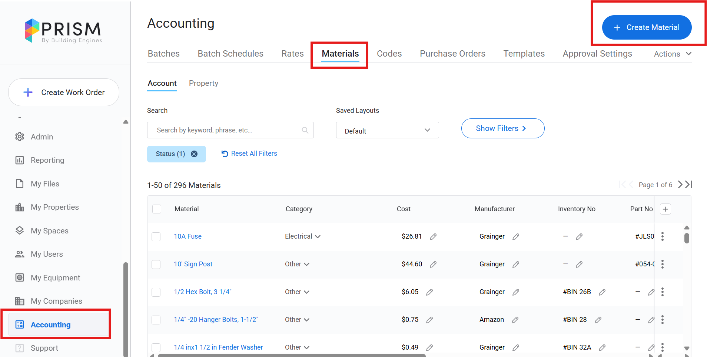Click the Create Material button
Image resolution: width=707 pixels, height=357 pixels.
[x=647, y=27]
